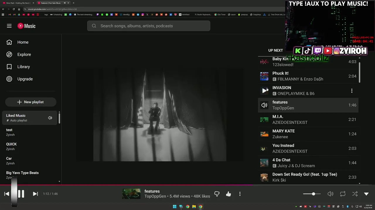Viewport: 375px width, 210px height.
Task: Collapse the player page with the down arrow
Action: click(x=366, y=194)
